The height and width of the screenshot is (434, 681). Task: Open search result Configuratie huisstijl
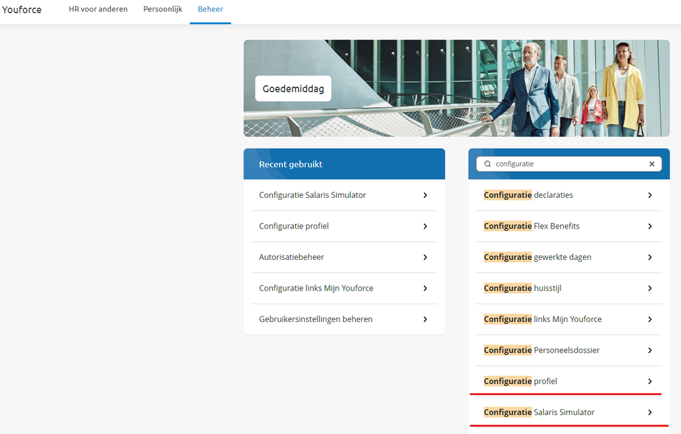point(569,288)
